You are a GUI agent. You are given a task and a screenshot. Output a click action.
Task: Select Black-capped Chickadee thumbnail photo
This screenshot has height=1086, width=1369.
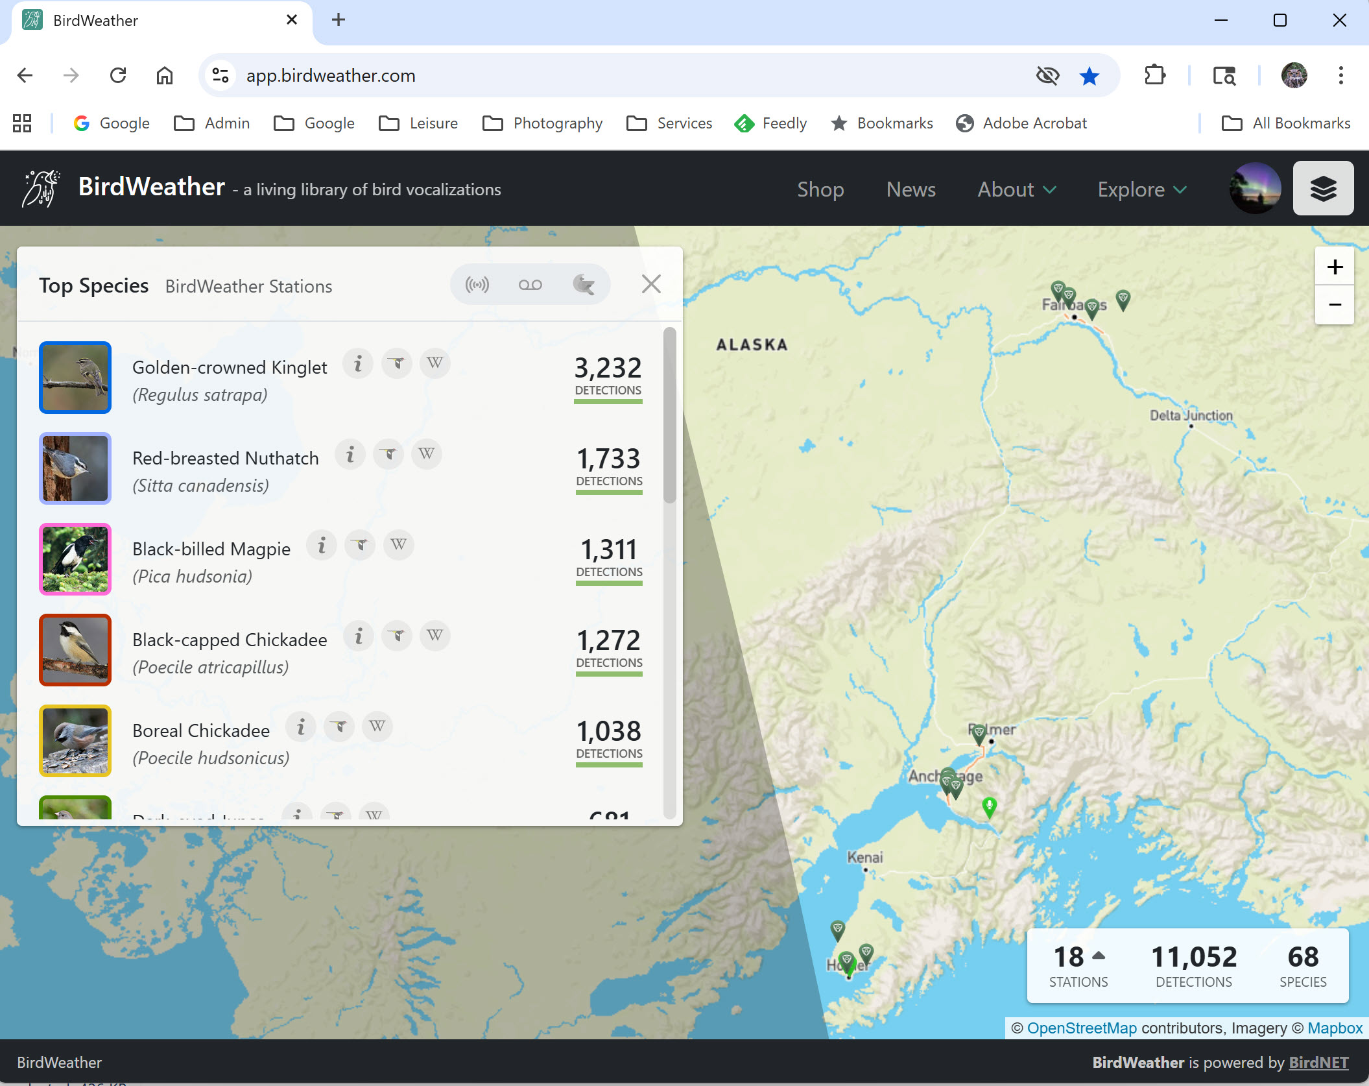click(75, 649)
